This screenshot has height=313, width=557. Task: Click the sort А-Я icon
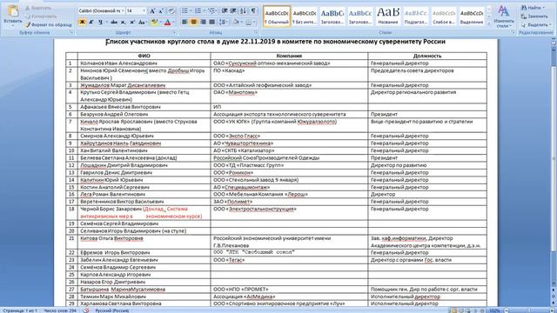243,11
